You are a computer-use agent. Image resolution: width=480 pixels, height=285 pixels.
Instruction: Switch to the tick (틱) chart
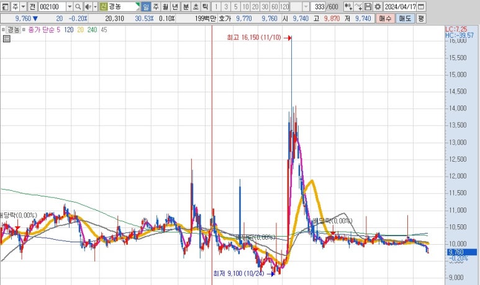coord(205,6)
